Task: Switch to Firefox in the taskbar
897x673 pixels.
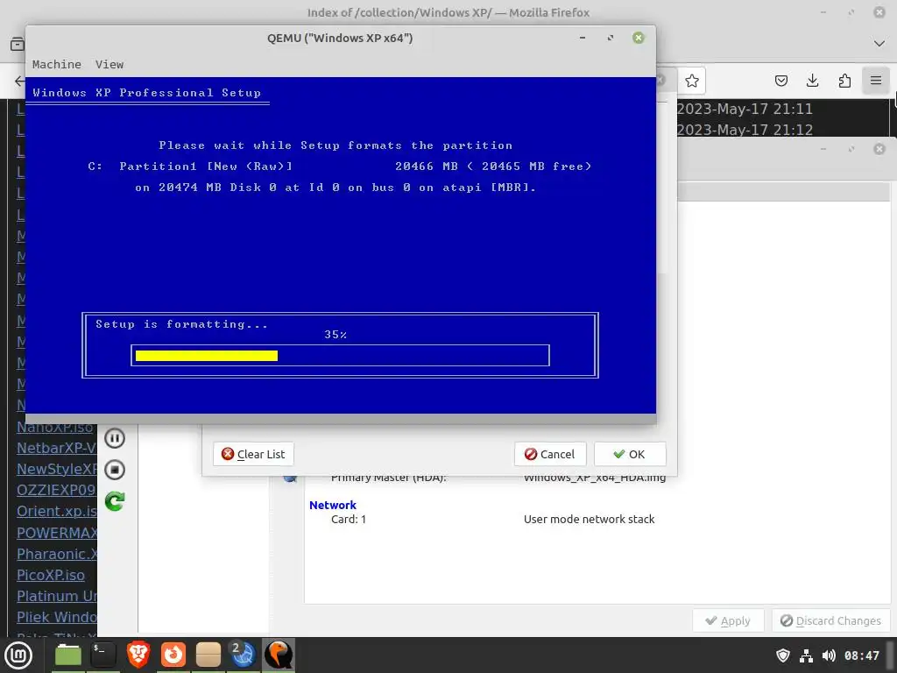Action: tap(173, 655)
